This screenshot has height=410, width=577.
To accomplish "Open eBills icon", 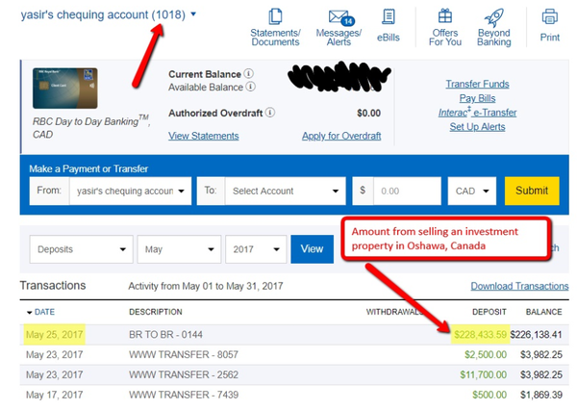I will (x=389, y=17).
